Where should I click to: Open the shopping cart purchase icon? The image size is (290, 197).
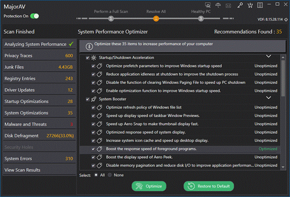point(250,5)
